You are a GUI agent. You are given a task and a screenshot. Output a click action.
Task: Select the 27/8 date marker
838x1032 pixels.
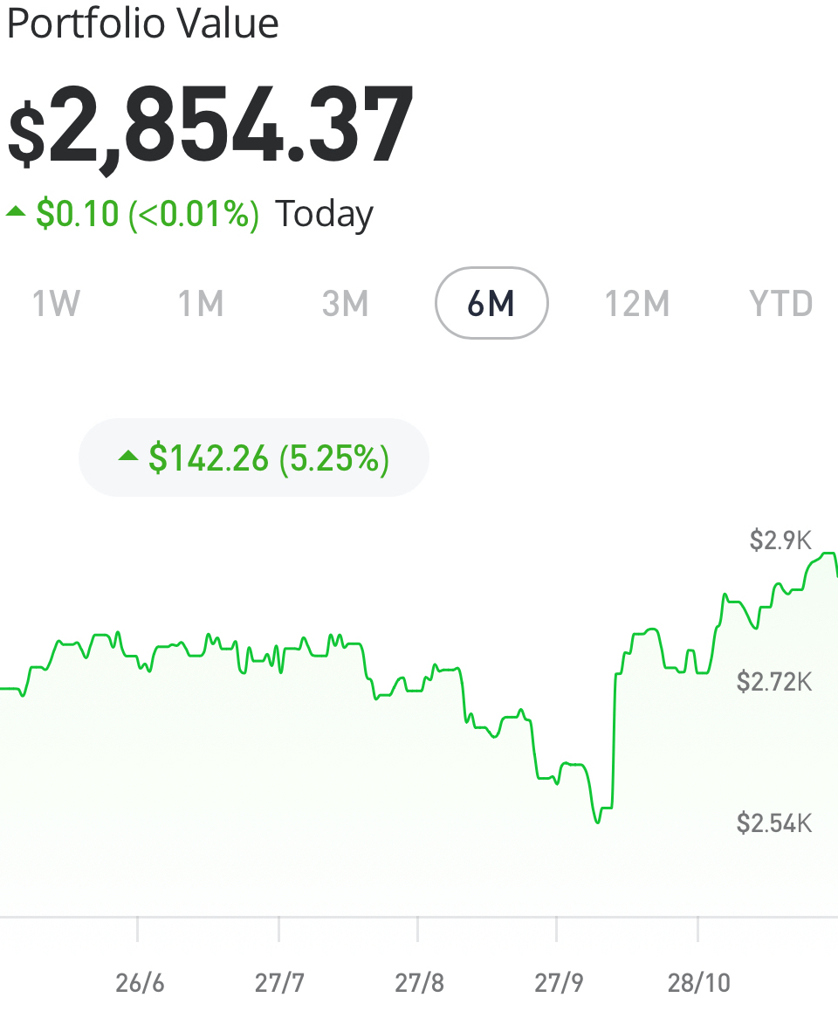(x=419, y=983)
